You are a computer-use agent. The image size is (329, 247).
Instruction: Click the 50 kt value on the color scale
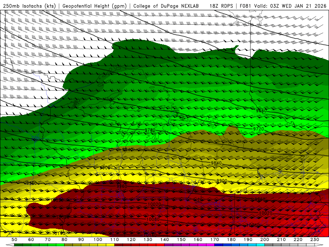(x=14, y=240)
